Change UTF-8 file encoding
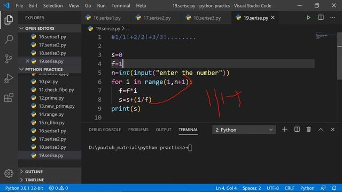Image resolution: width=342 pixels, height=192 pixels. point(273,188)
